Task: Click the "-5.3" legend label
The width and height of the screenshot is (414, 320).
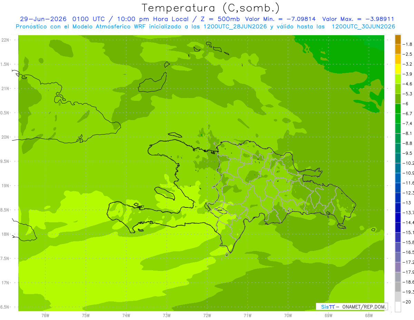Action: pos(408,94)
